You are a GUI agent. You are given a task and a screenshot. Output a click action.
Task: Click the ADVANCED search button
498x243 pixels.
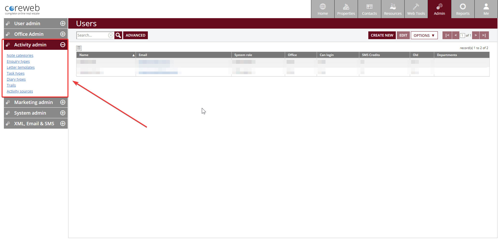click(x=135, y=35)
